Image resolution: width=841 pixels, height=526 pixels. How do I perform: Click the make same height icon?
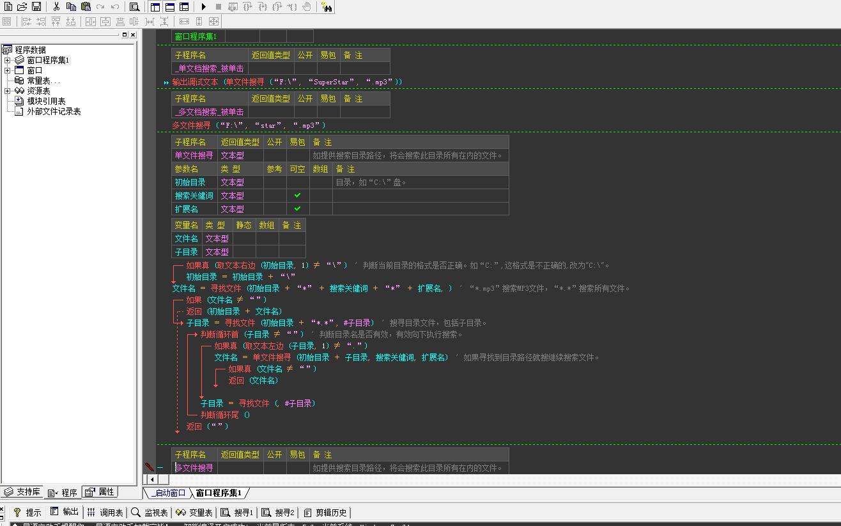click(x=199, y=22)
